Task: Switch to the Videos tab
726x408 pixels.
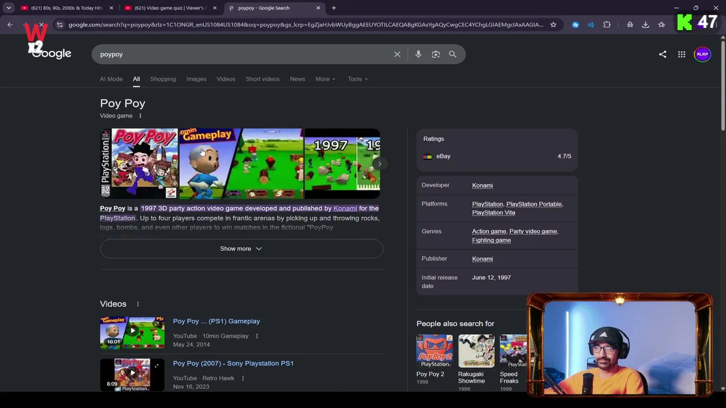Action: coord(226,79)
